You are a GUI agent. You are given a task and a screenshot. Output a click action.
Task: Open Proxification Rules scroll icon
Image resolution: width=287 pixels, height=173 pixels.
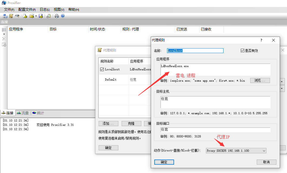click(11, 16)
